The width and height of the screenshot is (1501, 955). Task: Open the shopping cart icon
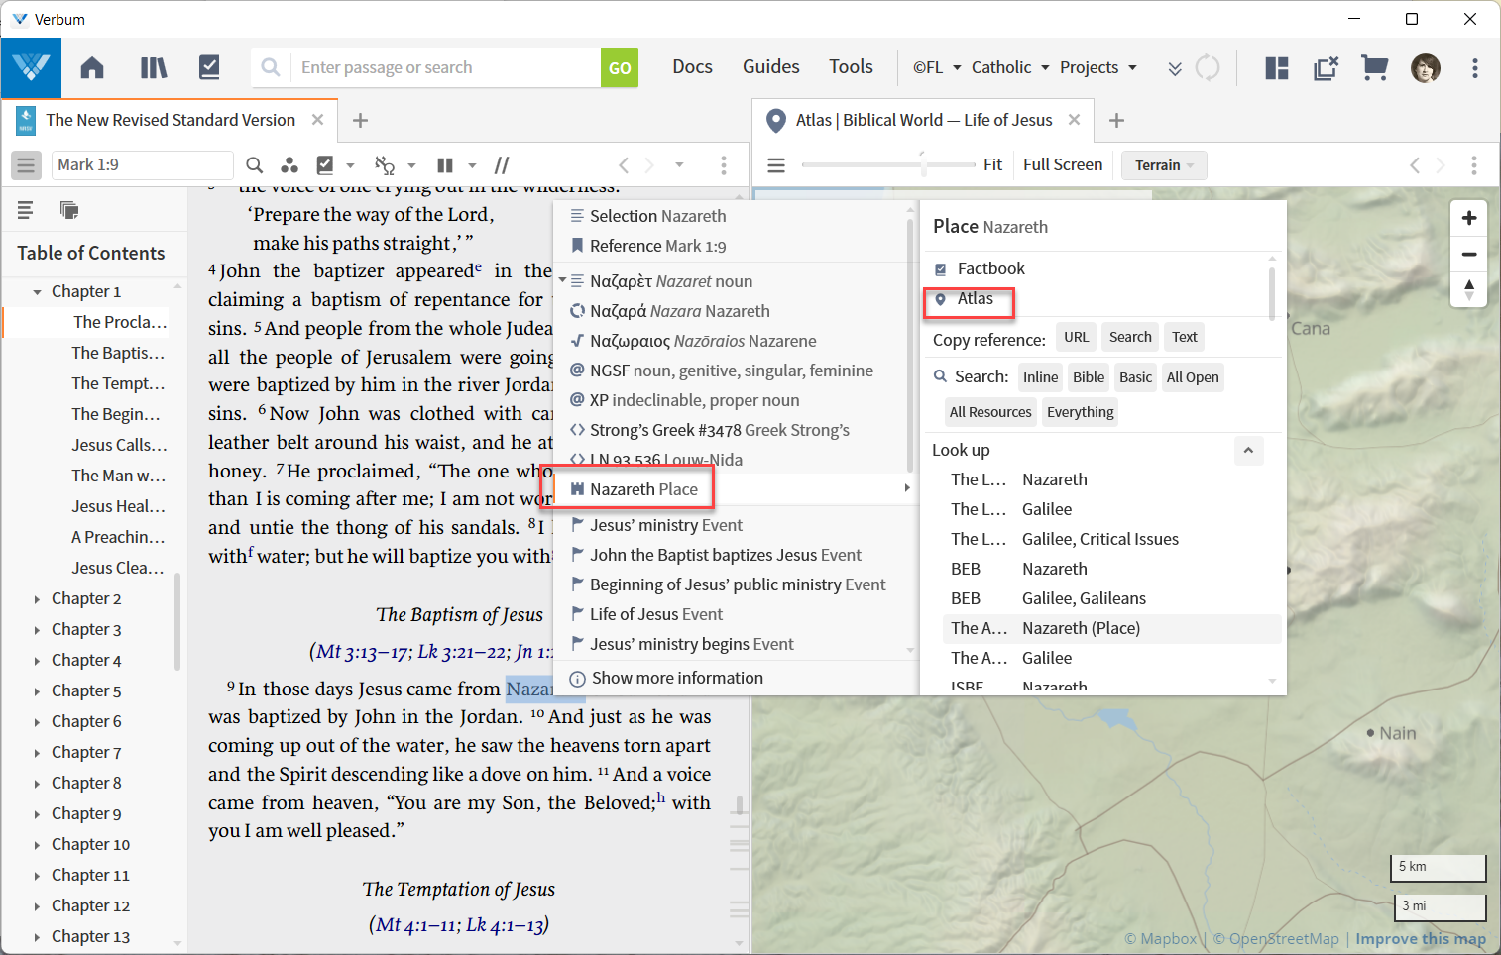pyautogui.click(x=1374, y=67)
